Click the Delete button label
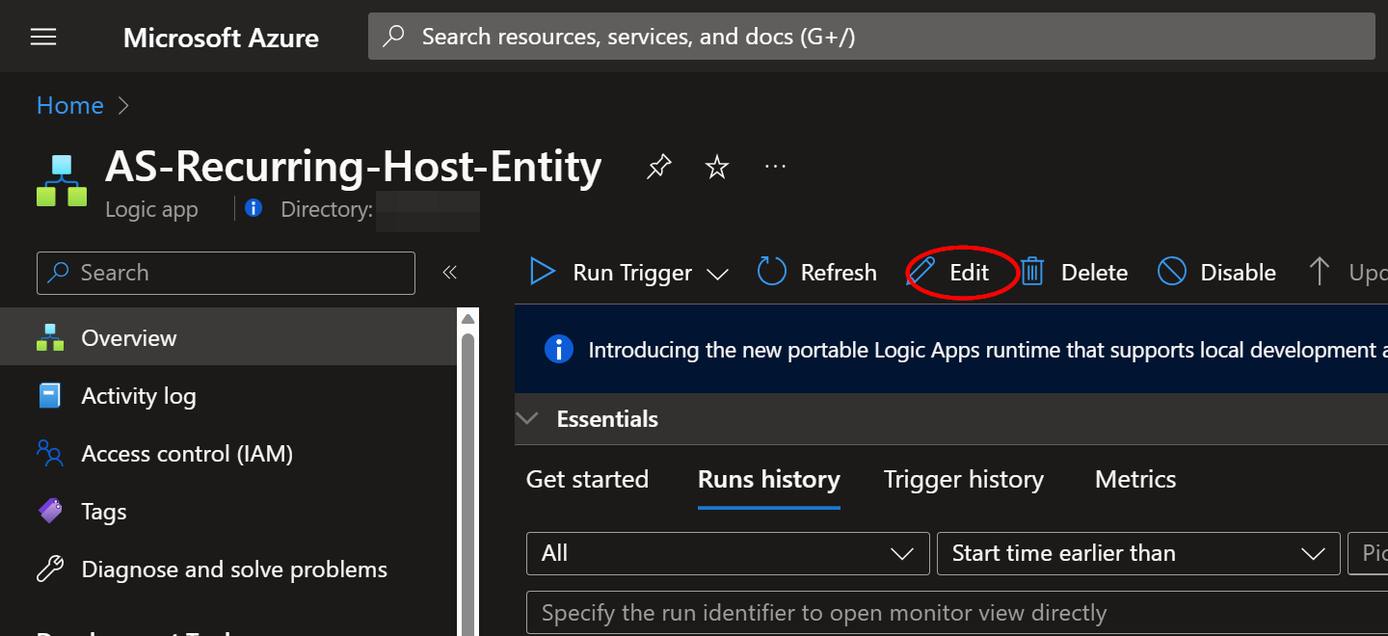The height and width of the screenshot is (636, 1388). pos(1094,273)
